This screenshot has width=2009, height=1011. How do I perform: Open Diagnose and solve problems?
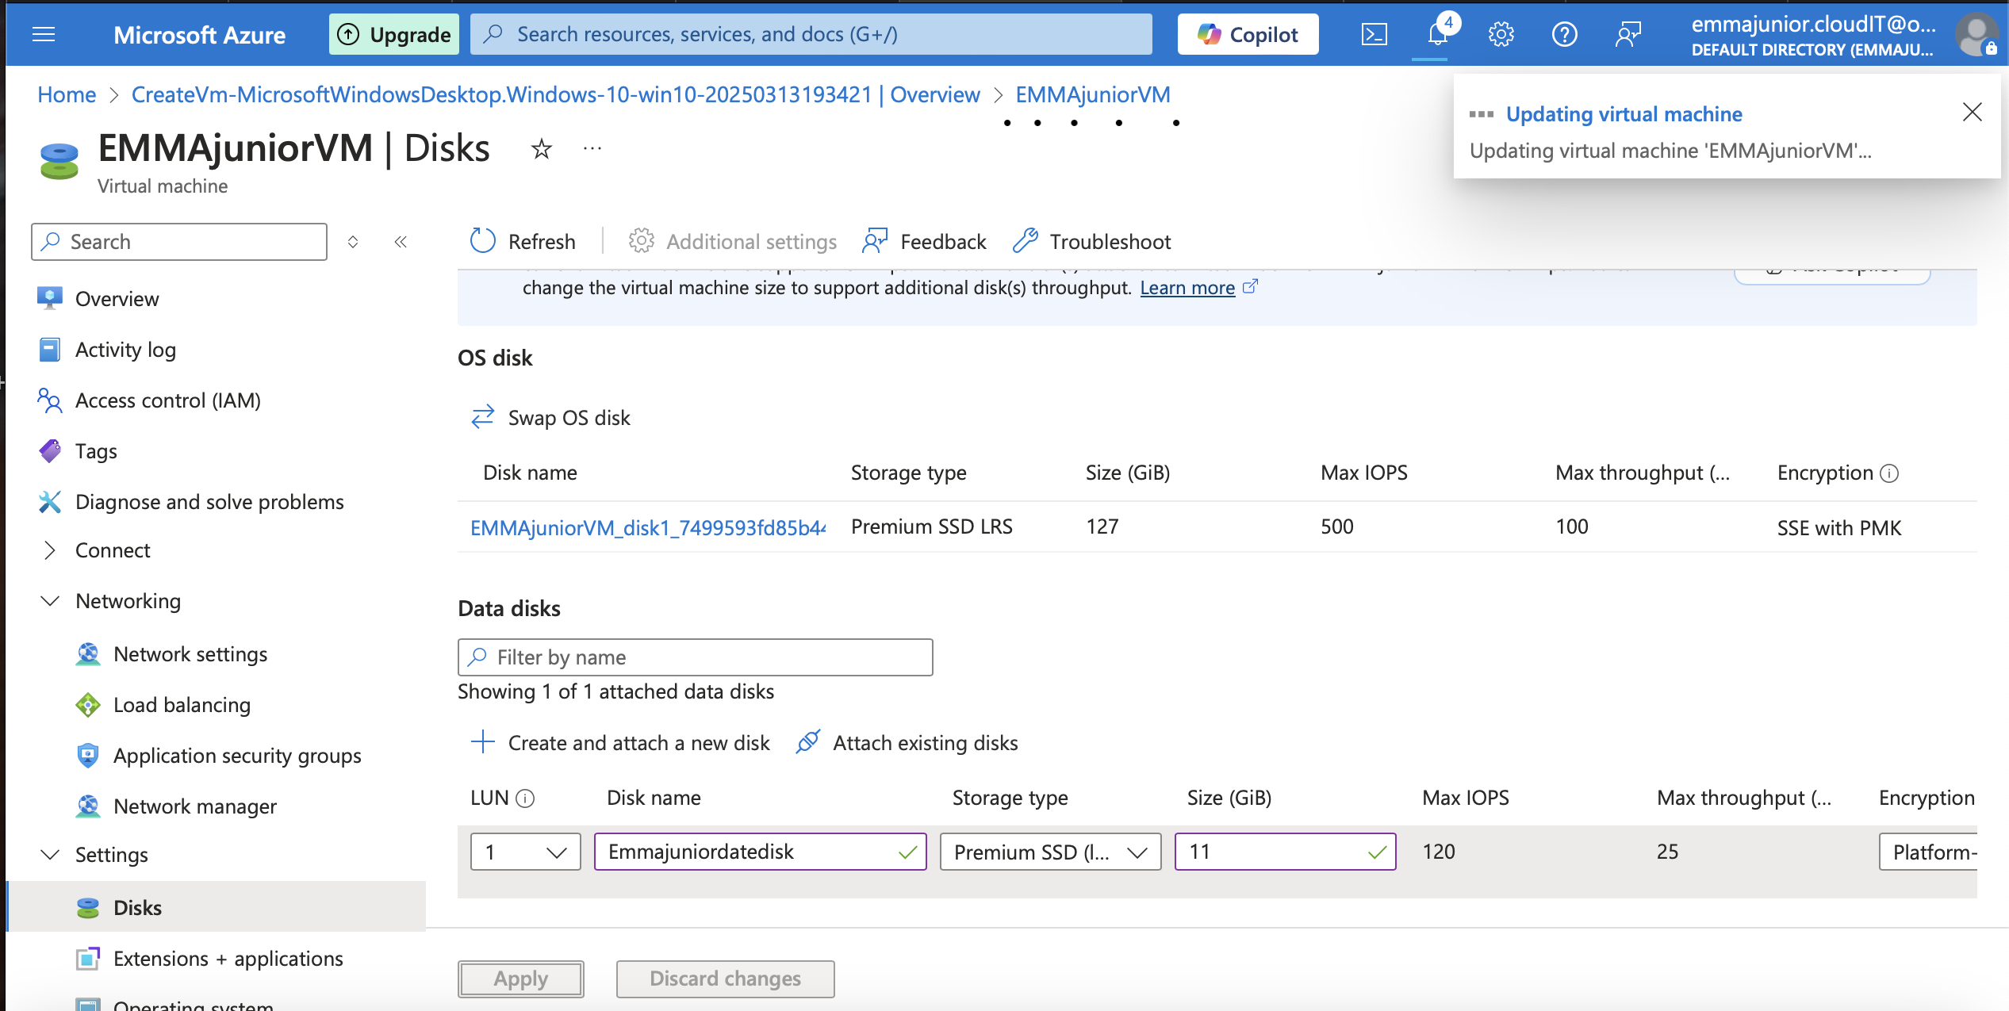[209, 502]
